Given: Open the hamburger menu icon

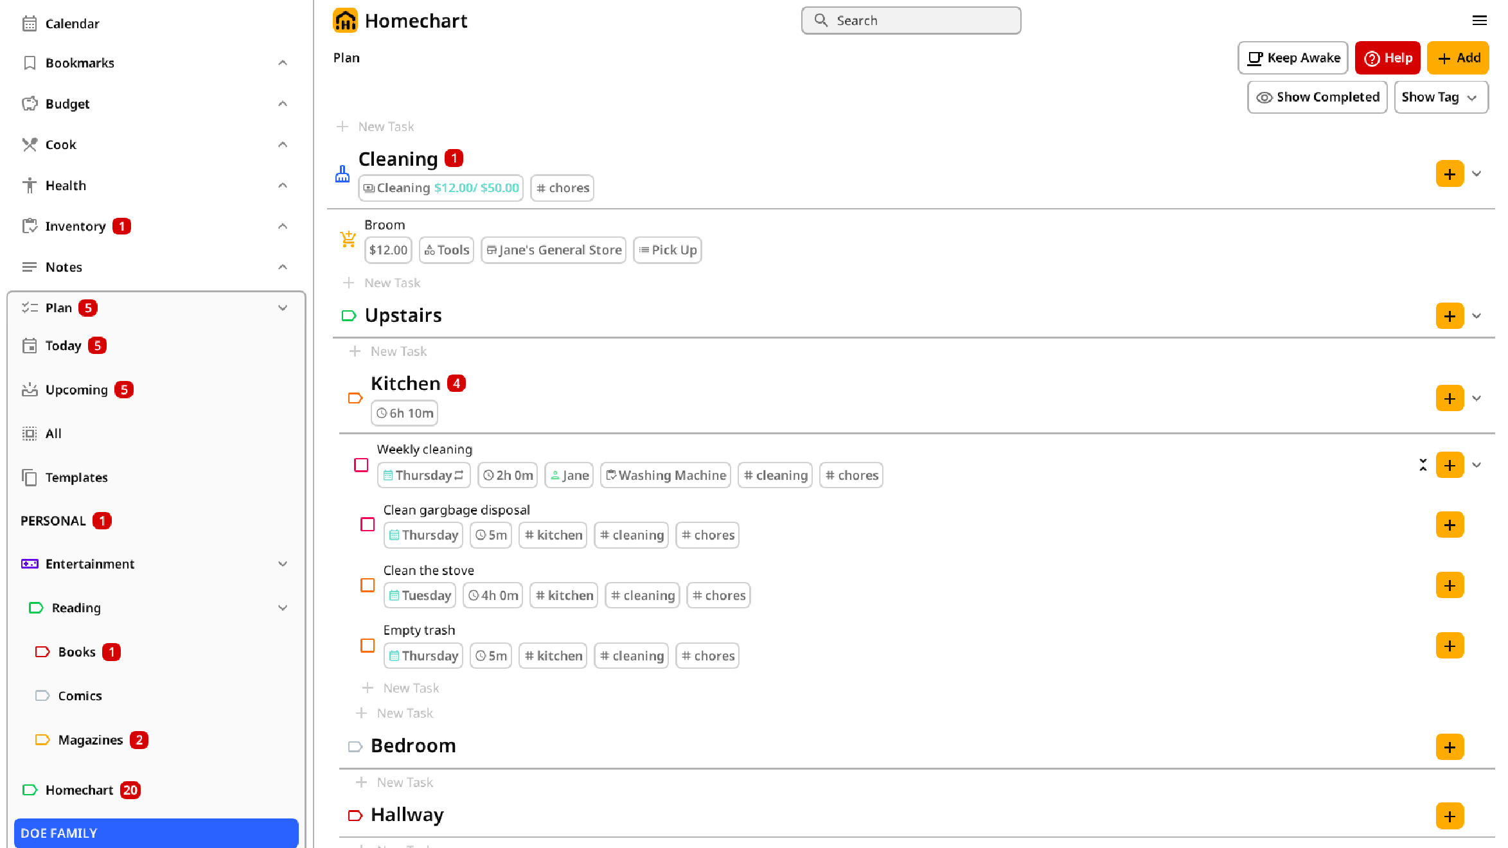Looking at the screenshot, I should tap(1479, 21).
